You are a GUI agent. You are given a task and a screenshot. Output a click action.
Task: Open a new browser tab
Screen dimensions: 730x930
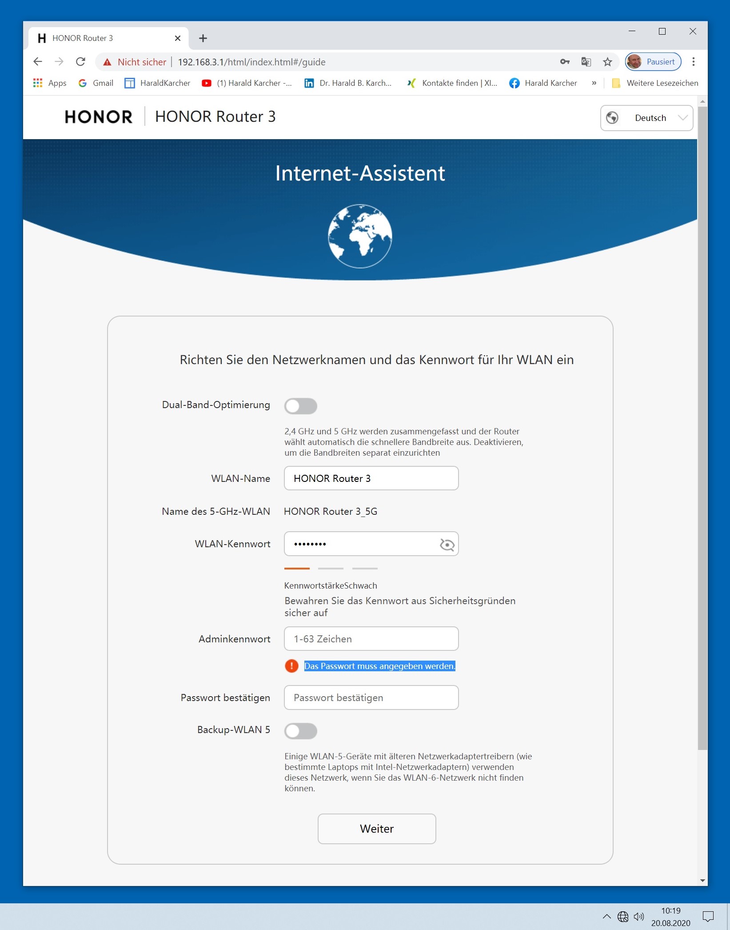[203, 38]
